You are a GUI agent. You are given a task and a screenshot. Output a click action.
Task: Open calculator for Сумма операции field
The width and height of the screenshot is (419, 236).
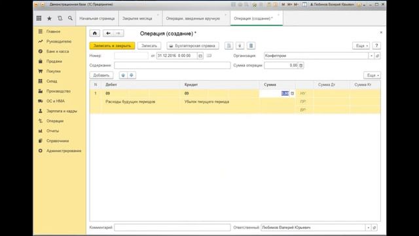[301, 66]
